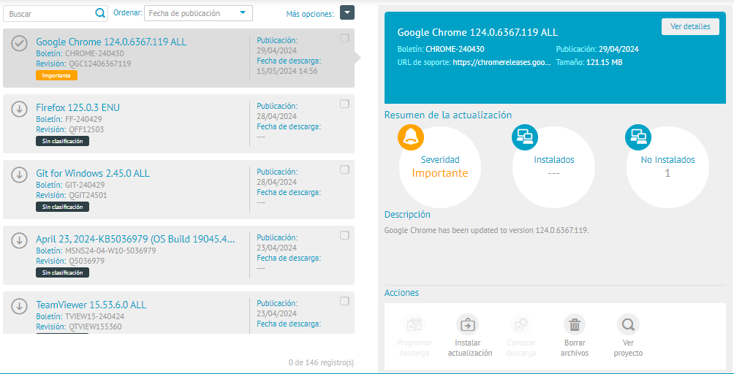734x374 pixels.
Task: Click the Boletín TVIEW15-240424 text
Action: click(x=80, y=316)
